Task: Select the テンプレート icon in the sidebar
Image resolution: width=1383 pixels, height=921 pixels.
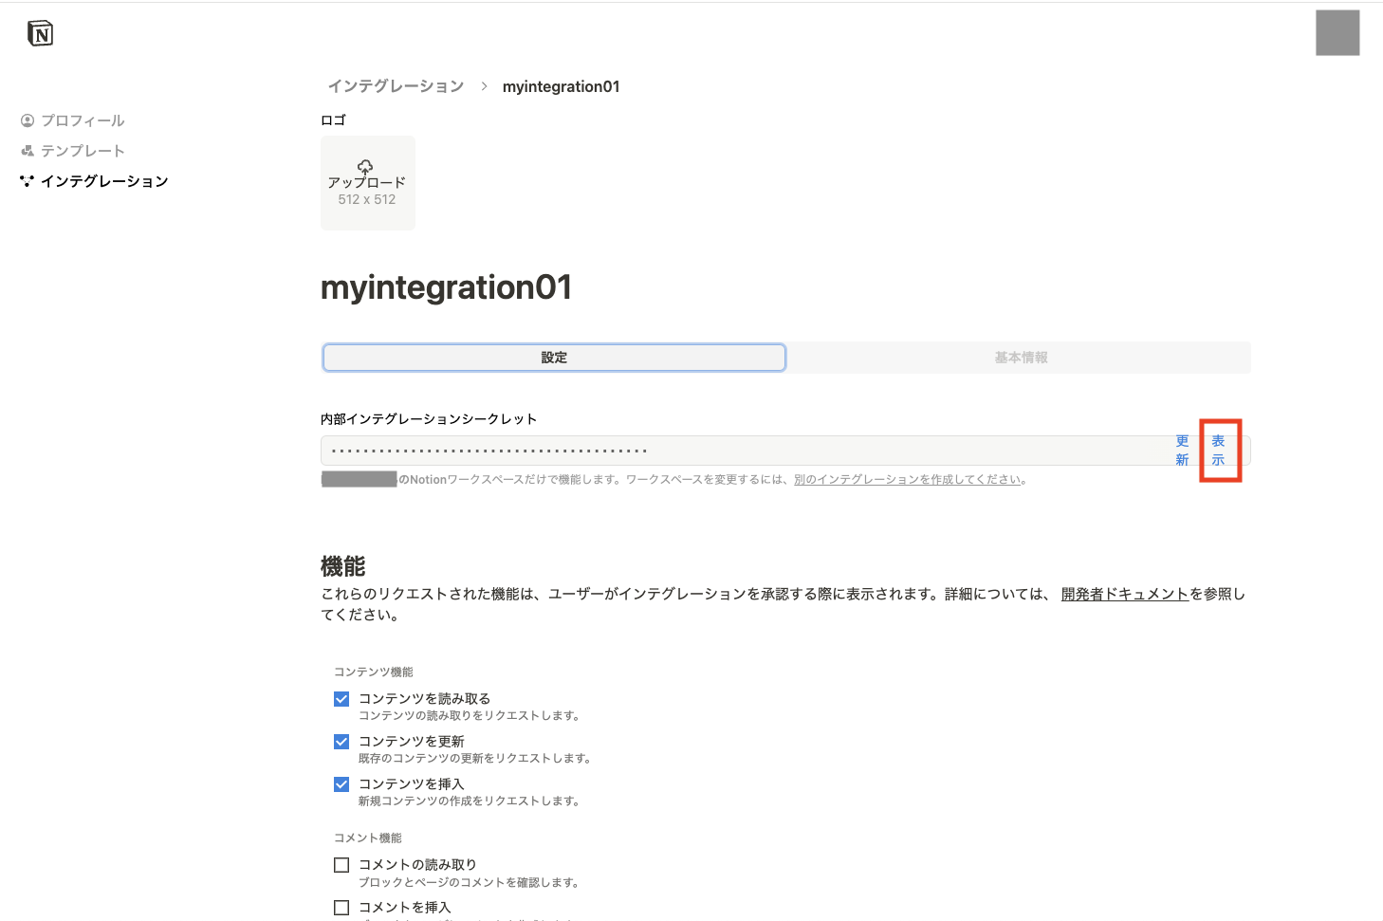Action: coord(26,150)
